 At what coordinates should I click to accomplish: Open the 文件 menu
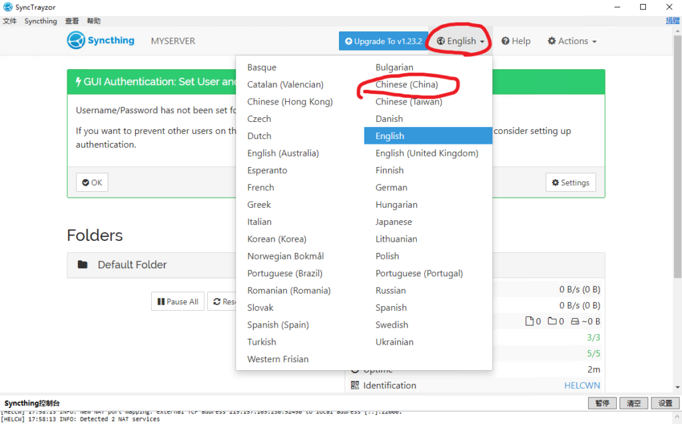(9, 21)
